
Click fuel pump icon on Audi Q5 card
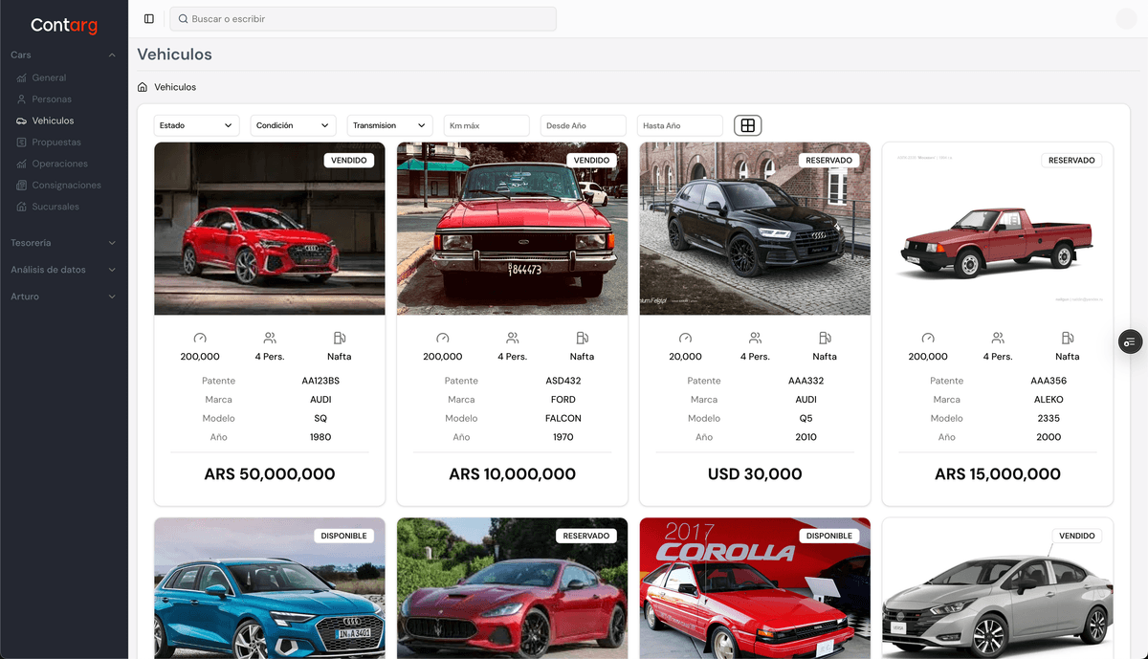pos(825,339)
